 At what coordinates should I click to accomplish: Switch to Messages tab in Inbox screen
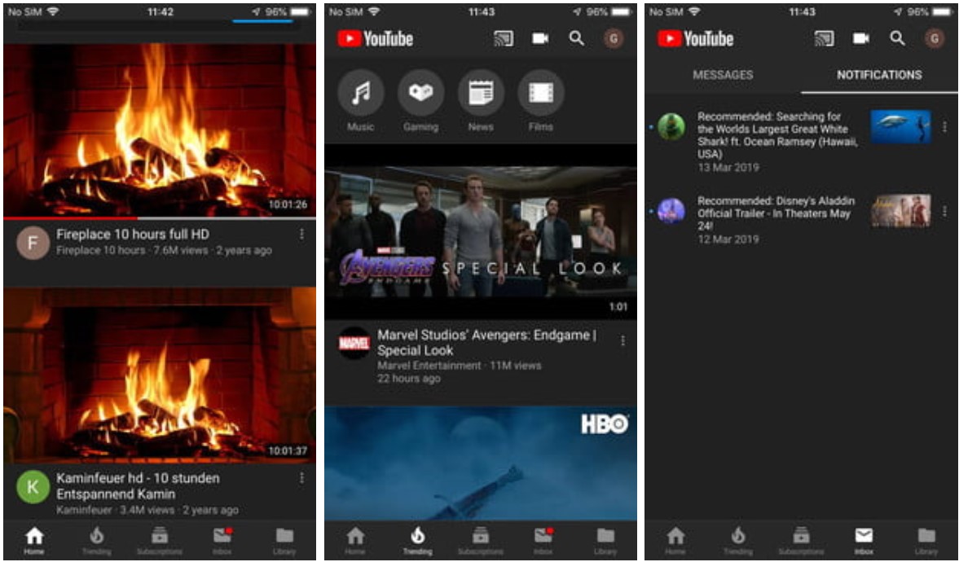723,75
